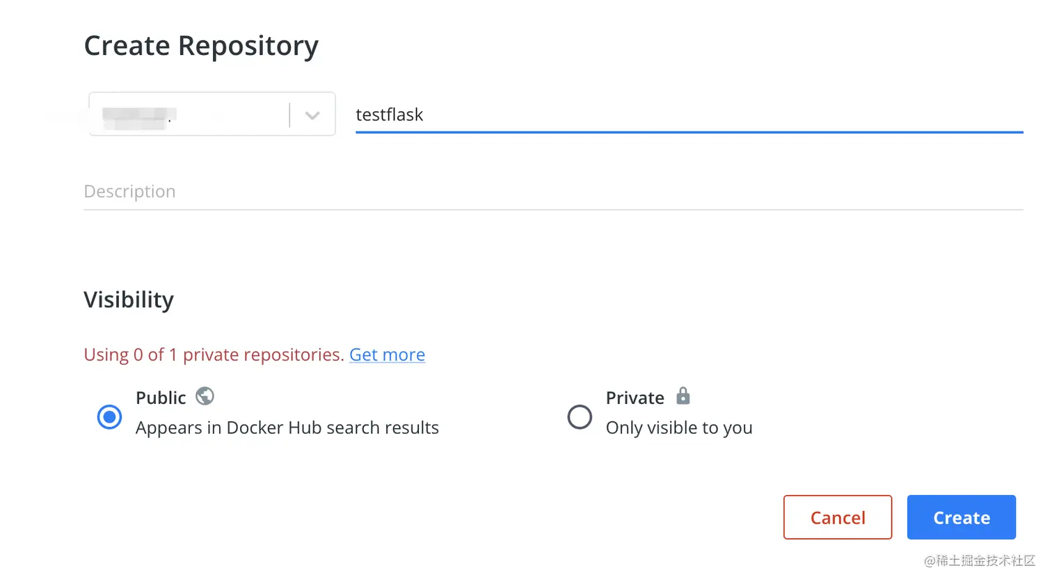1052x584 pixels.
Task: Open the blurred namespace selector box
Action: tap(188, 115)
